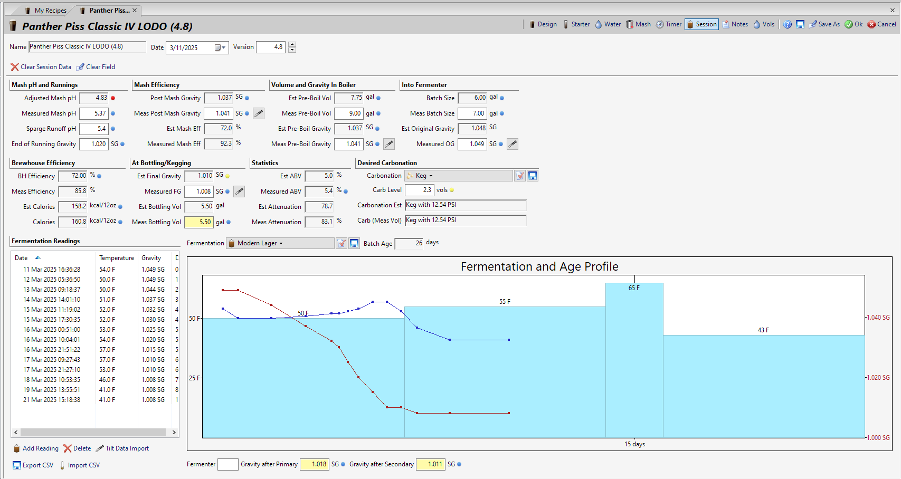
Task: Click the End of Running Gravity field
Action: pos(94,144)
